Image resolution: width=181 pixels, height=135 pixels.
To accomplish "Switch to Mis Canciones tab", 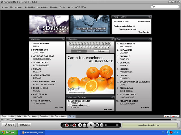I will click(30, 116).
